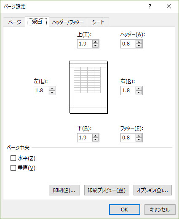Click the キャンセル button

coord(160,210)
